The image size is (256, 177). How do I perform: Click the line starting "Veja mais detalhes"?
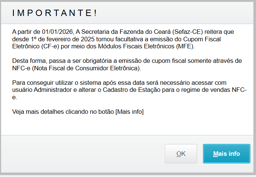click(78, 111)
